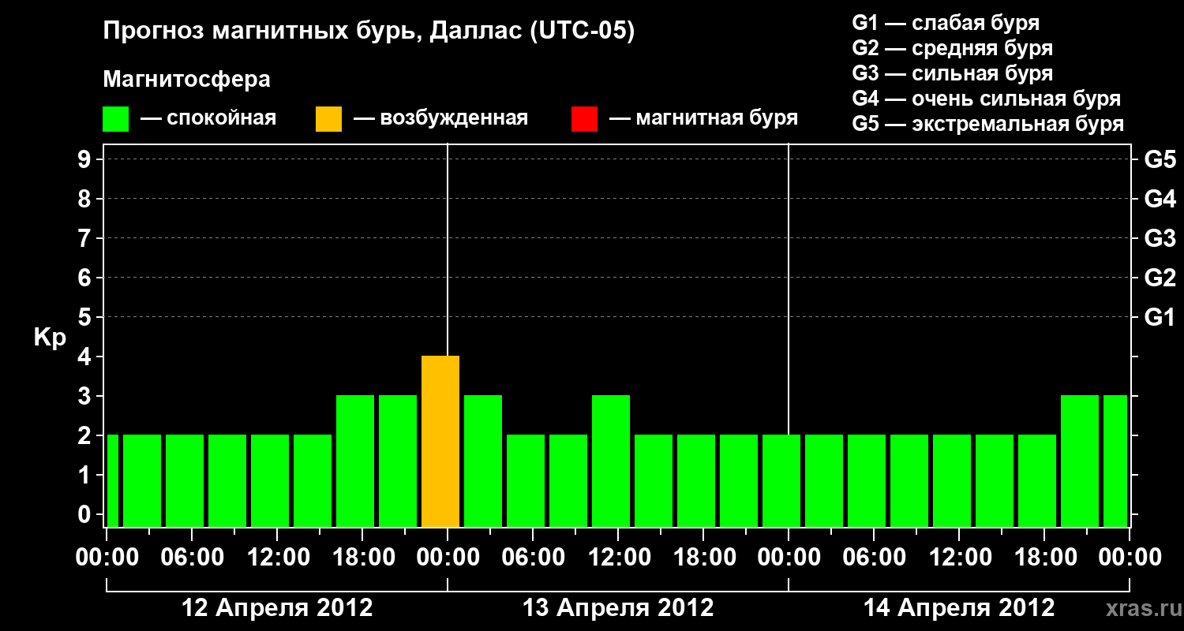Click the legend label 'возбужденная'
The image size is (1184, 631).
pos(454,118)
